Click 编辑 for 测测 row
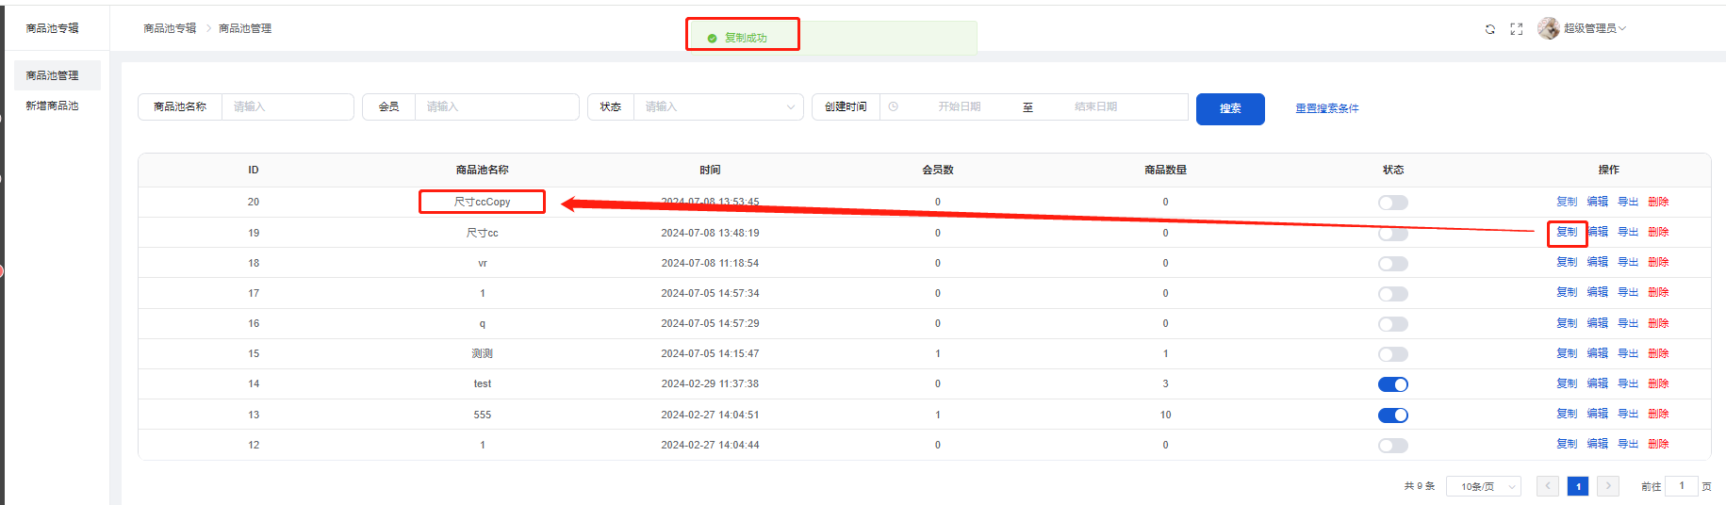The height and width of the screenshot is (505, 1726). (1598, 353)
